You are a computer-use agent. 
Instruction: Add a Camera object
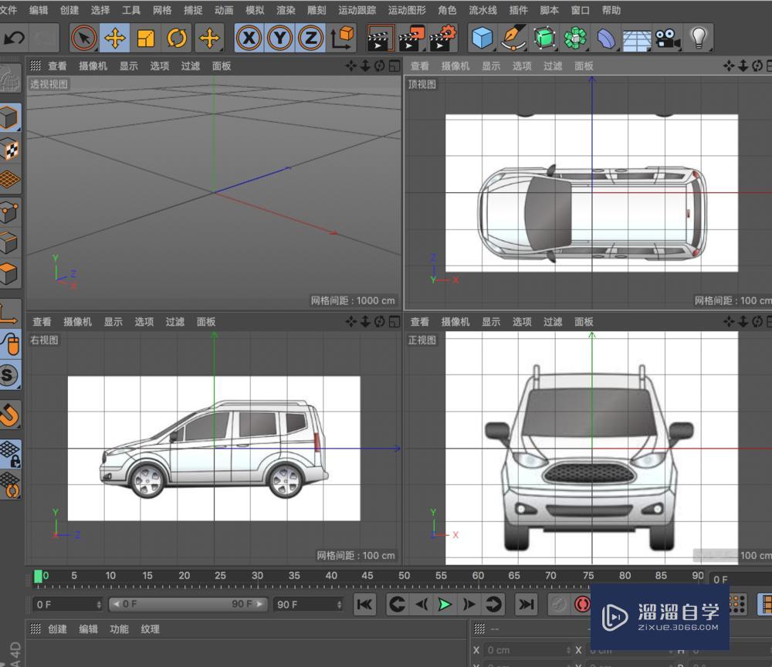[668, 39]
